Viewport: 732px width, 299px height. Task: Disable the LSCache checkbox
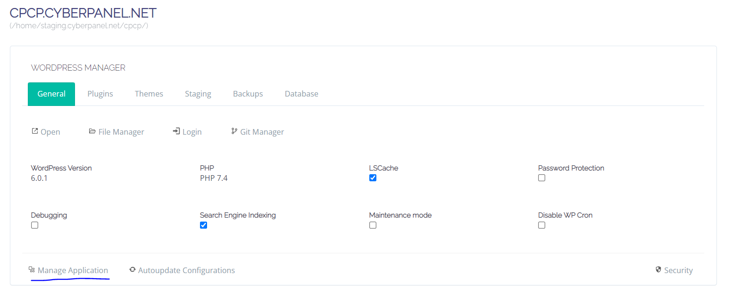373,178
